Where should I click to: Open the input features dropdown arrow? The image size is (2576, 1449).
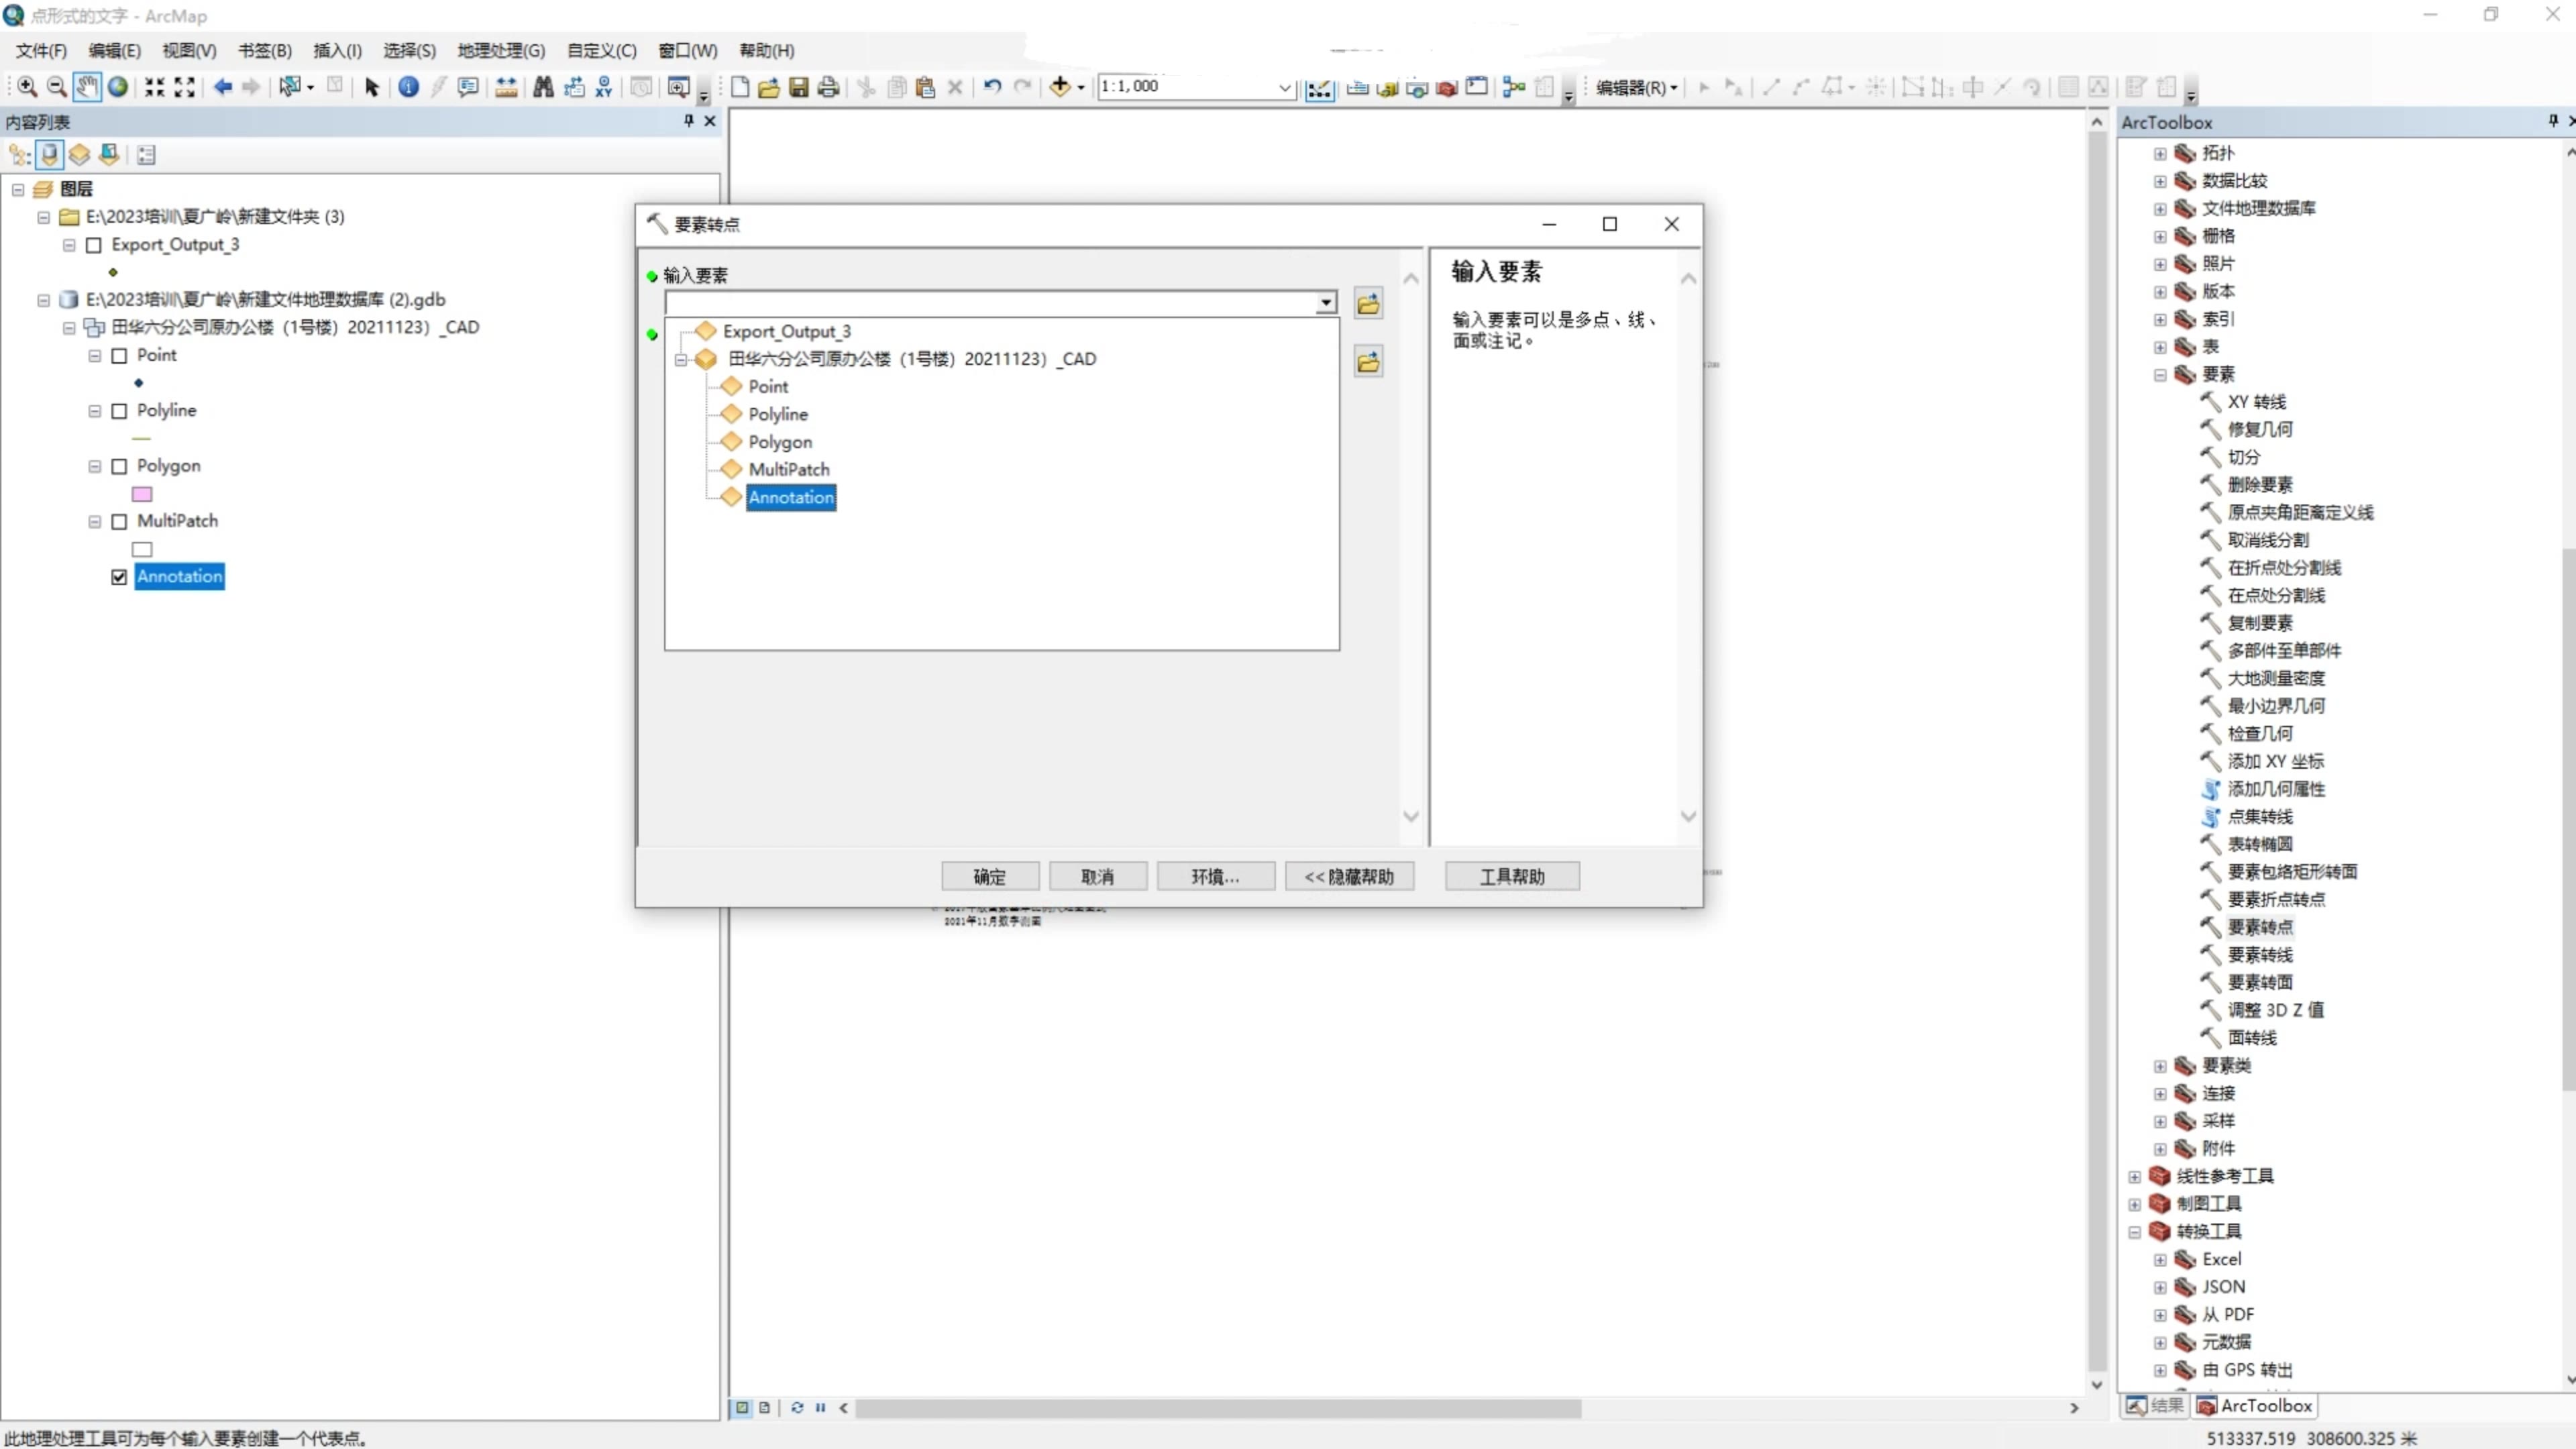coord(1326,302)
